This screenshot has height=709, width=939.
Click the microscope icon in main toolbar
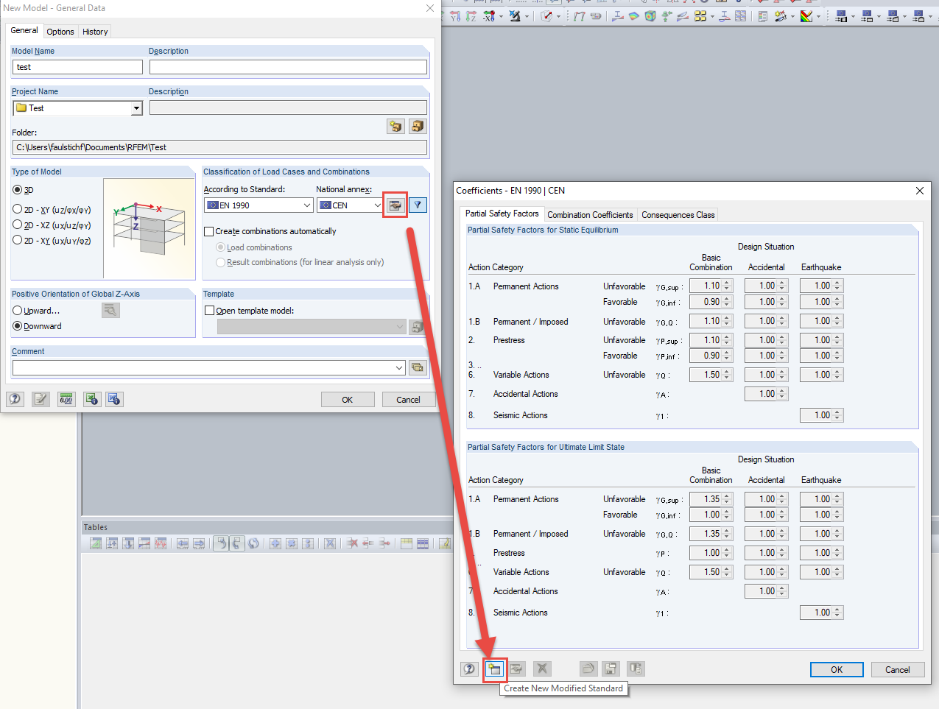pyautogui.click(x=516, y=16)
